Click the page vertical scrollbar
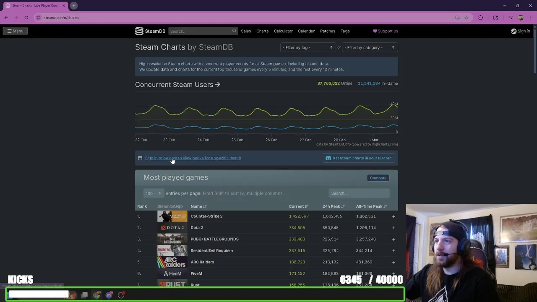This screenshot has width=537, height=302. (534, 50)
